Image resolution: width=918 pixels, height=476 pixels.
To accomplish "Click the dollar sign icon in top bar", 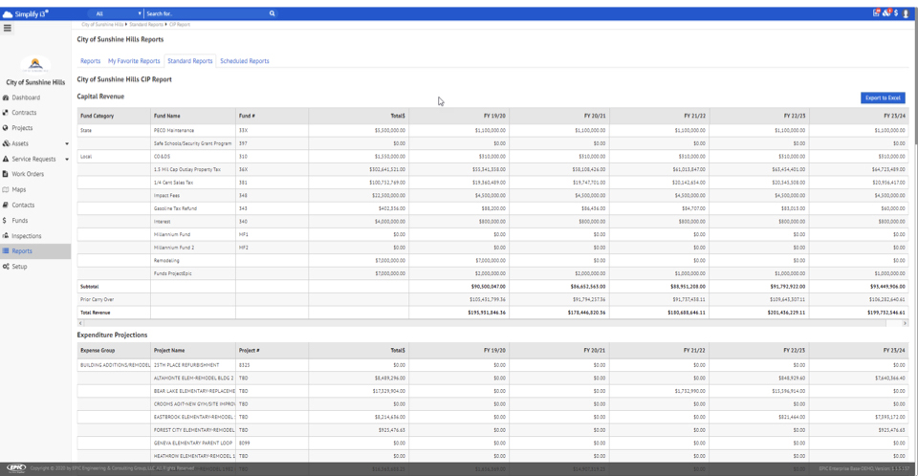I will [x=896, y=13].
